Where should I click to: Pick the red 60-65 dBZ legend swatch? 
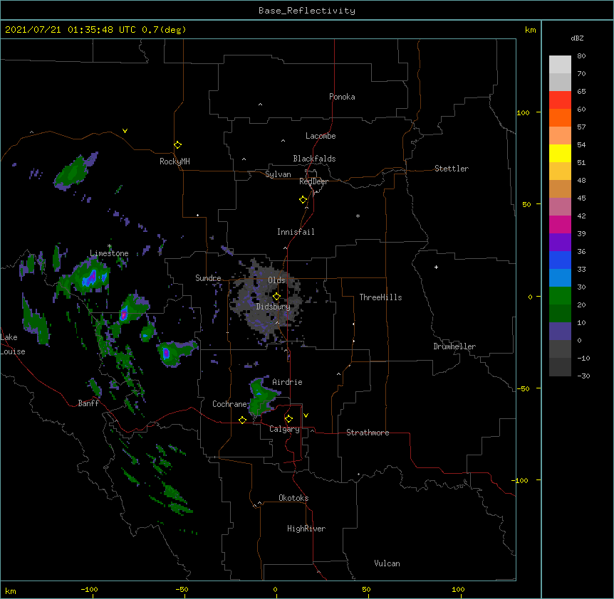pyautogui.click(x=560, y=100)
